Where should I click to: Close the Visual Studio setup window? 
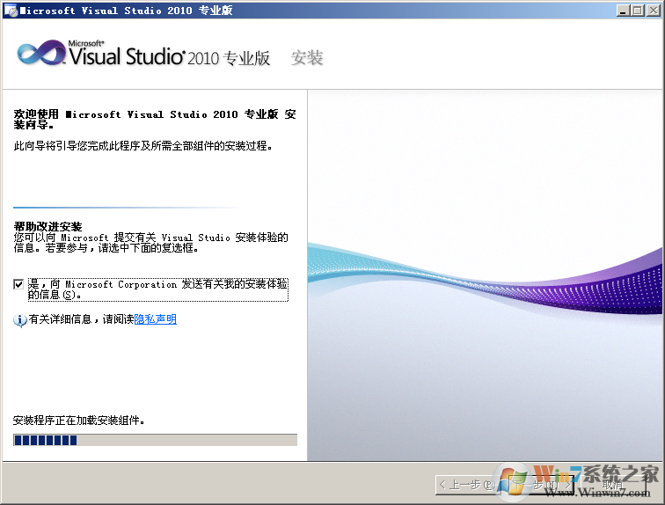[653, 11]
